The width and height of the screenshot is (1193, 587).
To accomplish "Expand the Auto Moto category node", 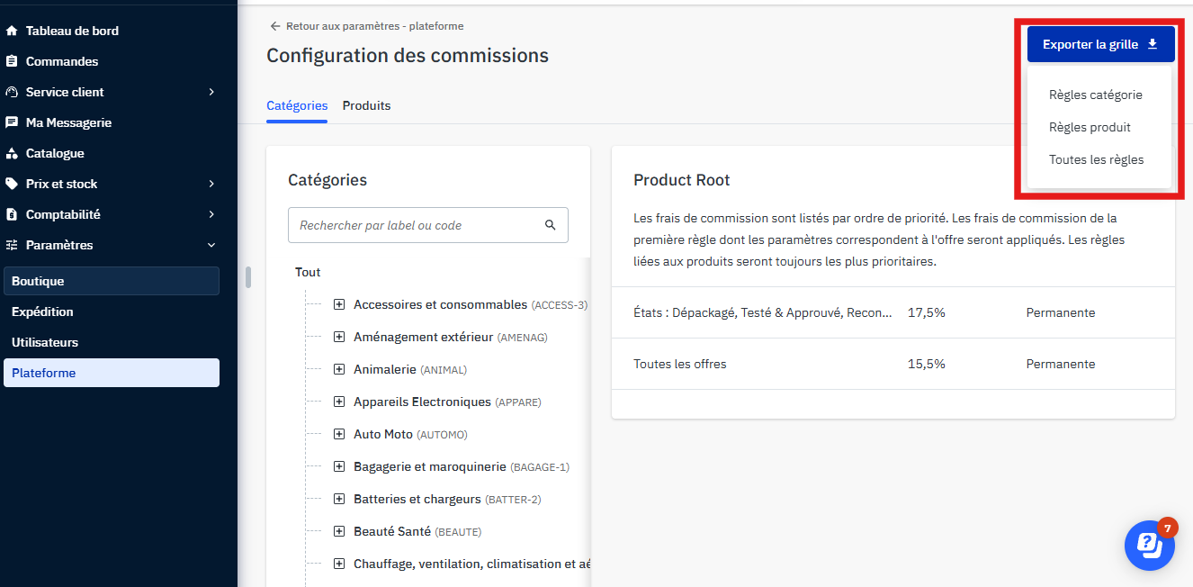I will [x=339, y=435].
